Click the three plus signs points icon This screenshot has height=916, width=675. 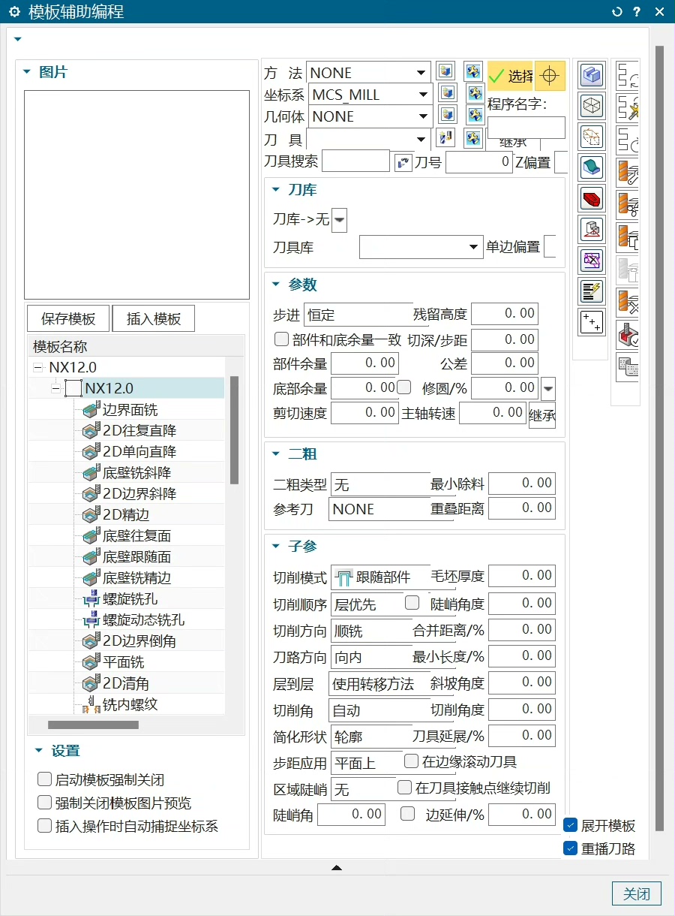[x=592, y=322]
